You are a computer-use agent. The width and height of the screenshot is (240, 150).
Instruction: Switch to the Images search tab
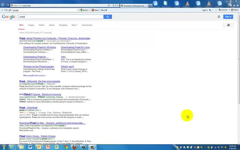[31, 25]
